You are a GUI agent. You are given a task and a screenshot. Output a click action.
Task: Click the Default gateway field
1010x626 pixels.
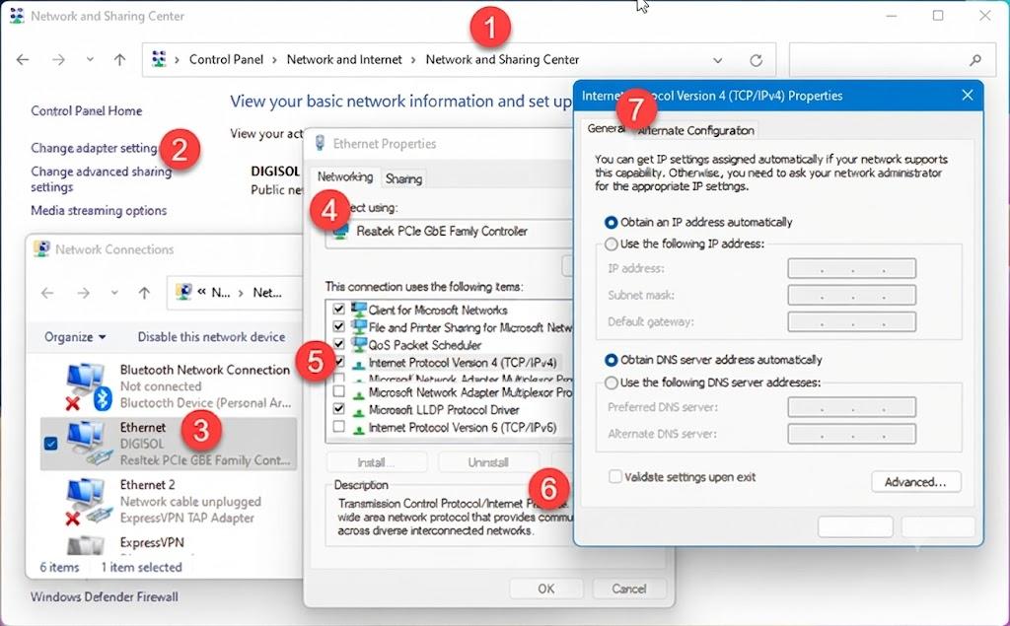[851, 321]
